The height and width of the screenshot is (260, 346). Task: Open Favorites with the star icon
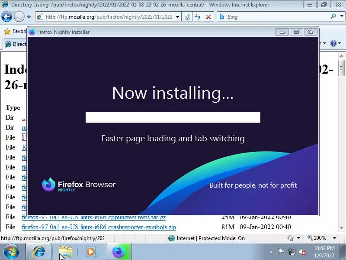7,31
